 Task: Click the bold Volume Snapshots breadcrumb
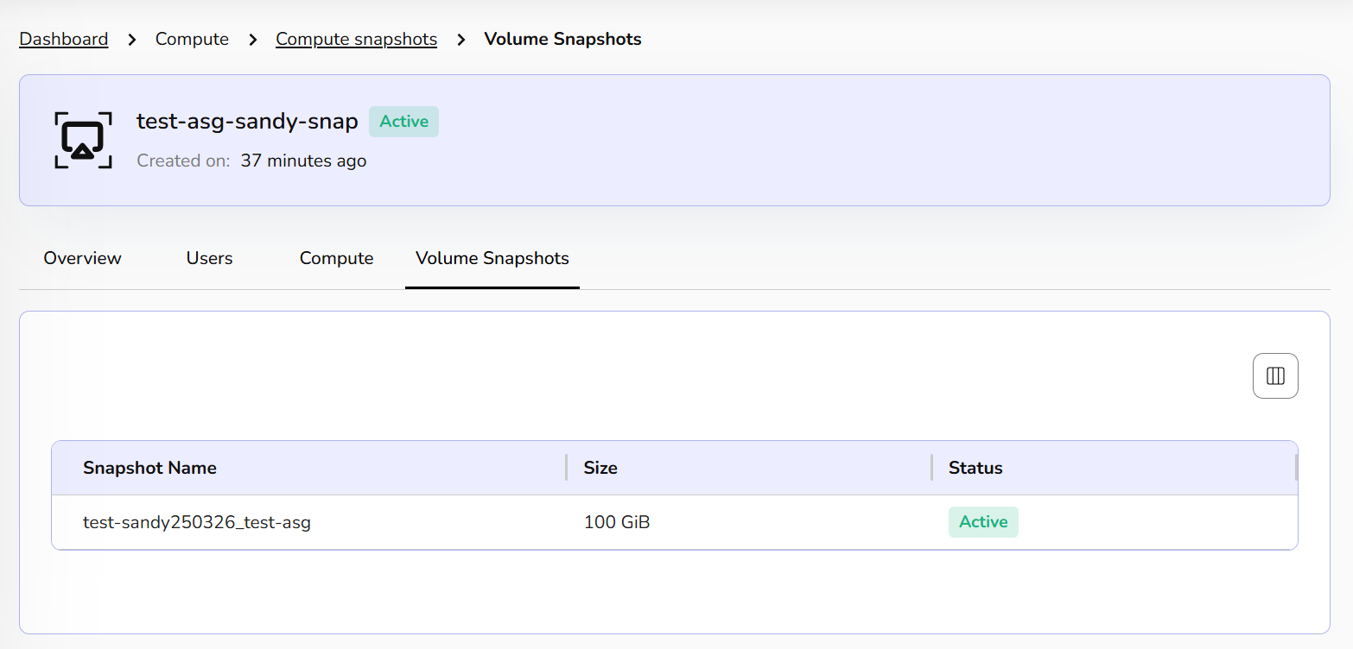pyautogui.click(x=562, y=40)
